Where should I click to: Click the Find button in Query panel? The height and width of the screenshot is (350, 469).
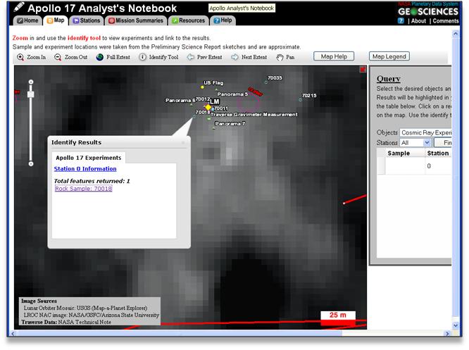pos(443,143)
